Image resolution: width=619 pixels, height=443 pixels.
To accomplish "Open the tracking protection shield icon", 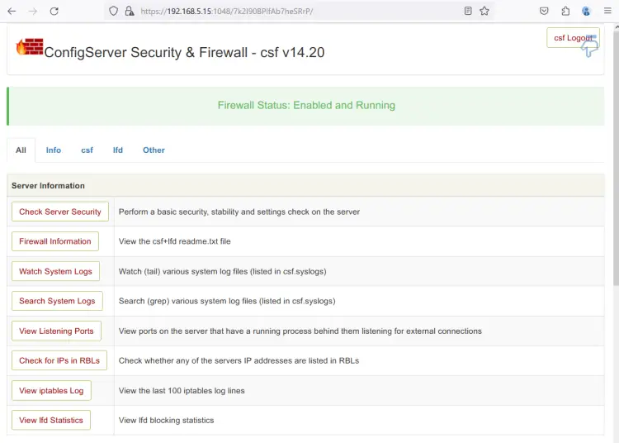I will (114, 12).
